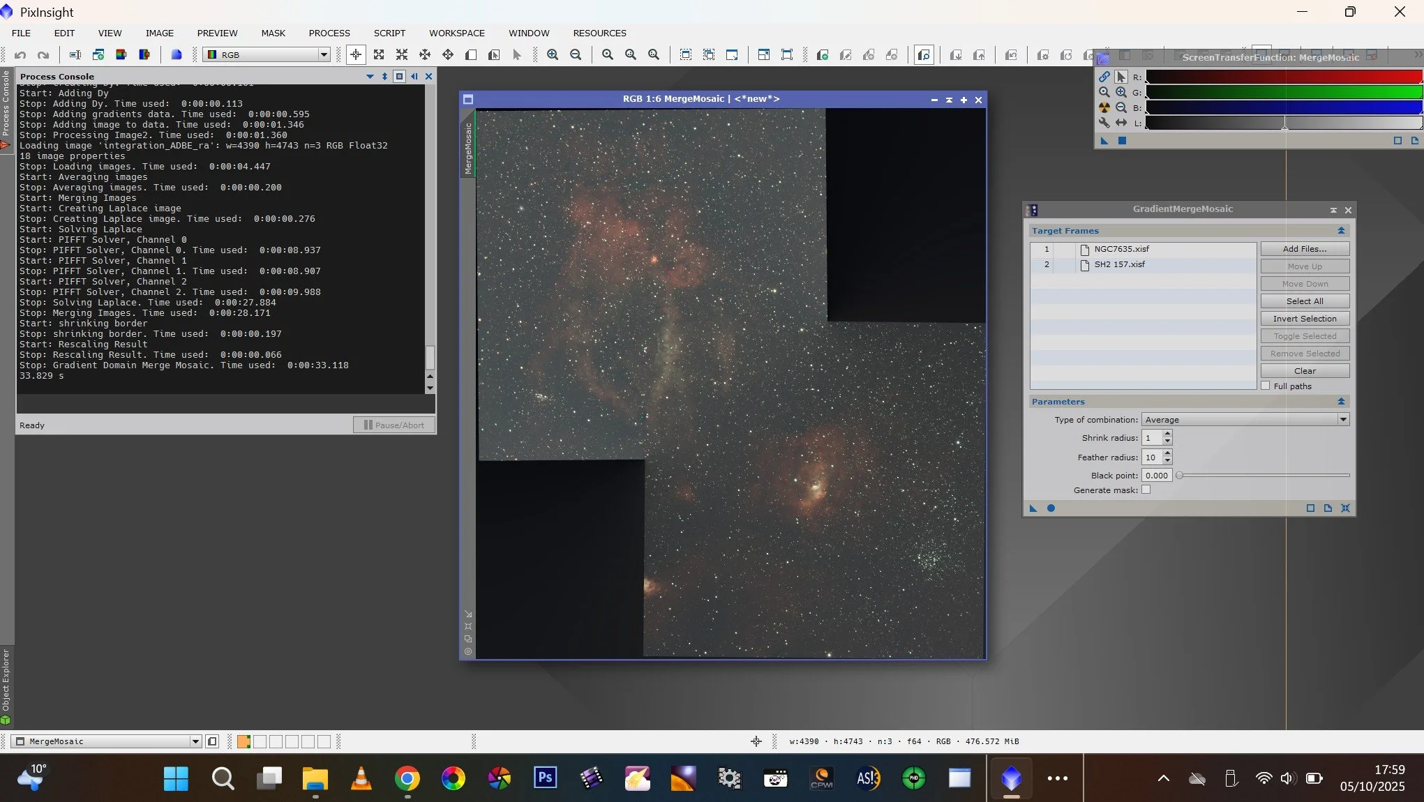Viewport: 1424px width, 802px height.
Task: Open the SCRIPT menu
Action: [x=389, y=33]
